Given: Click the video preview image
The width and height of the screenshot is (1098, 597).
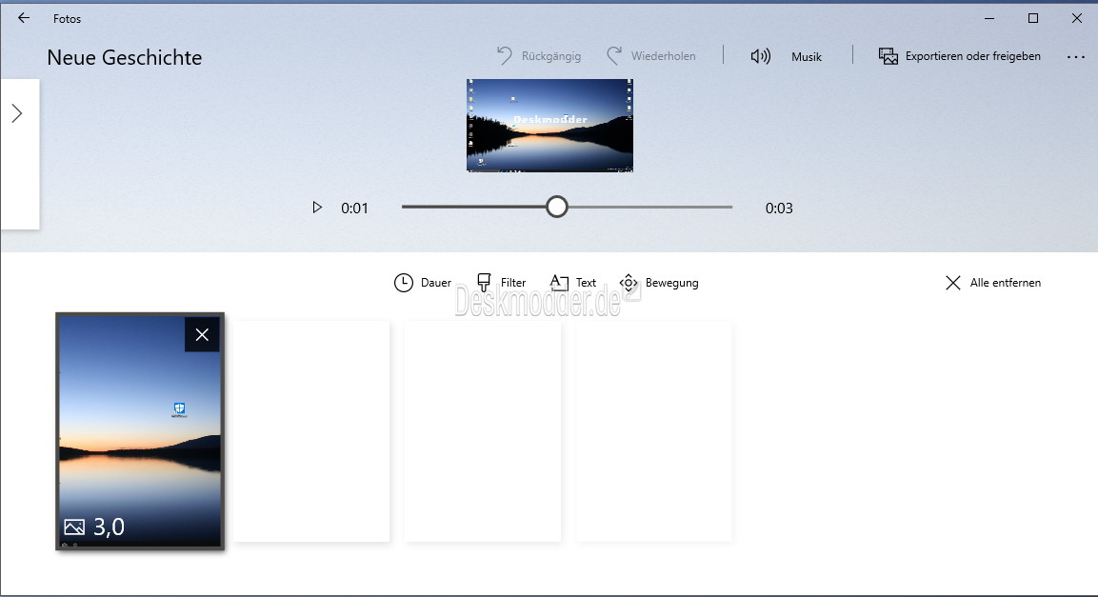Looking at the screenshot, I should click(x=549, y=126).
